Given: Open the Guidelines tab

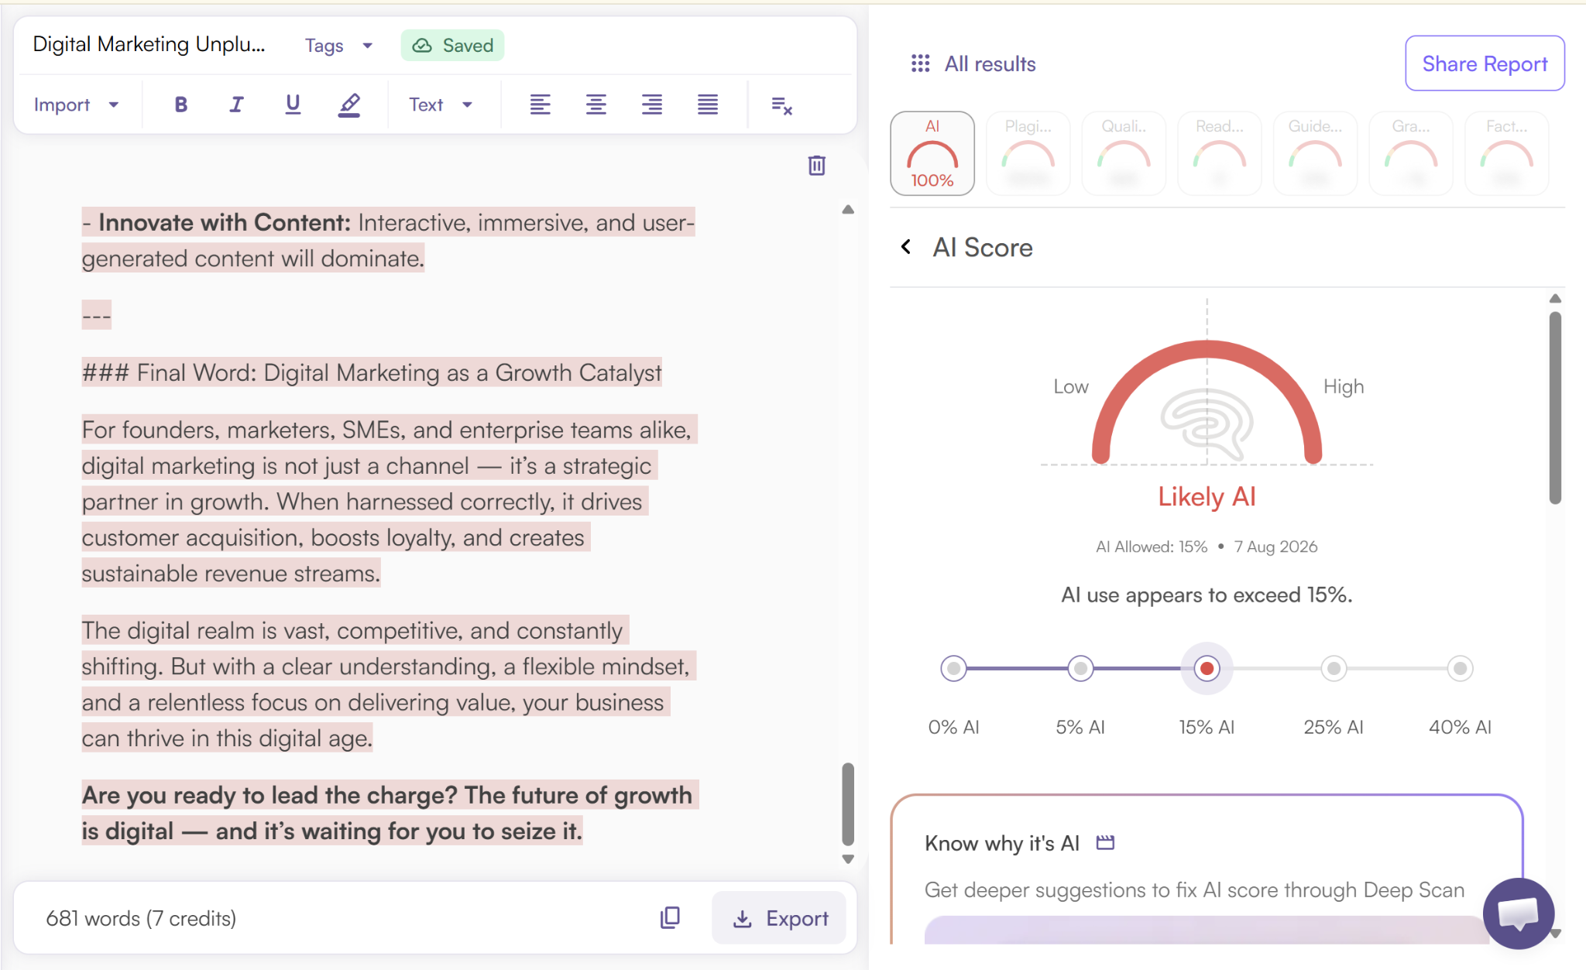Looking at the screenshot, I should point(1315,153).
